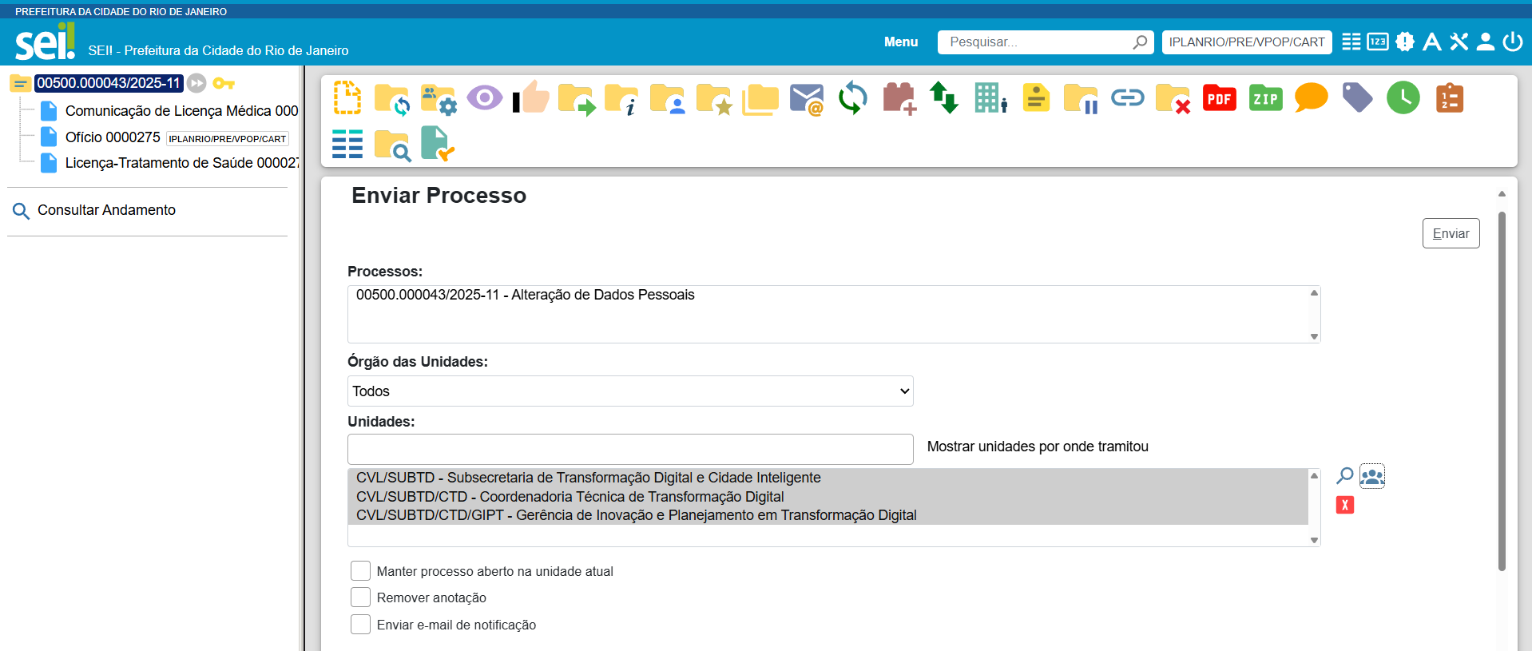Click the PDF export icon
Viewport: 1532px width, 651px height.
coord(1219,98)
